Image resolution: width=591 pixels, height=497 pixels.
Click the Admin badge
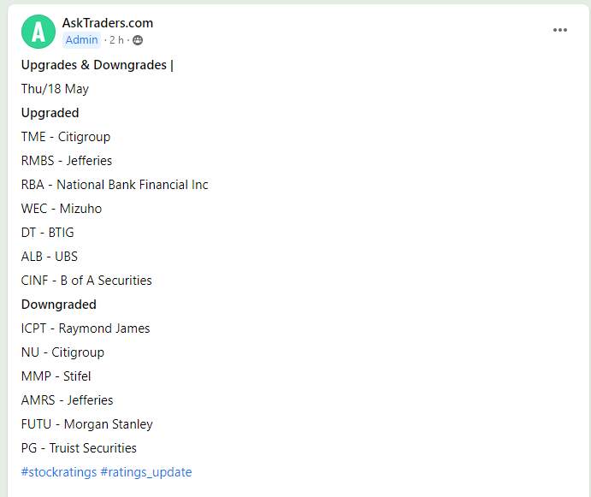[82, 40]
